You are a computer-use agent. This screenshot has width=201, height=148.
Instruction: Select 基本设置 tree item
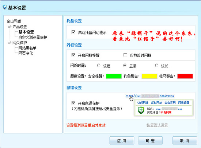pos(26,32)
